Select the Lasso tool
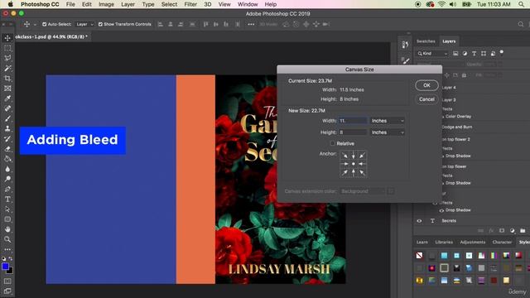The height and width of the screenshot is (298, 530). pos(7,58)
